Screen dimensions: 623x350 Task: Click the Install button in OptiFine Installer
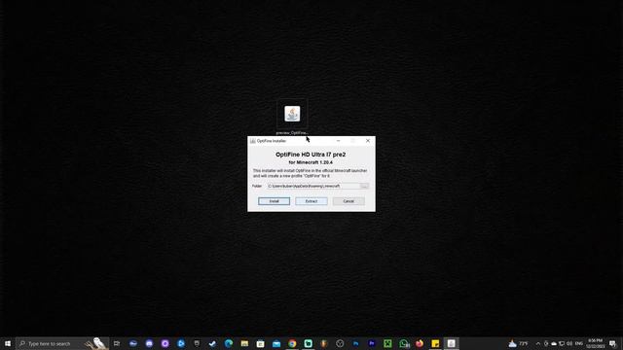coord(274,201)
